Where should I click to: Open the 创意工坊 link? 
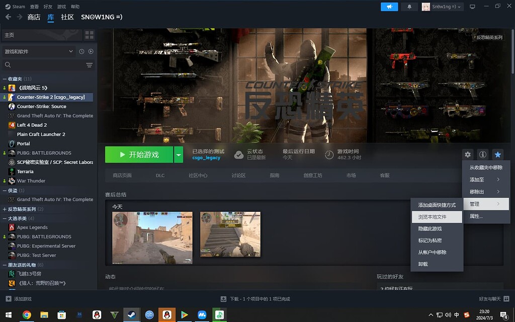(x=313, y=176)
